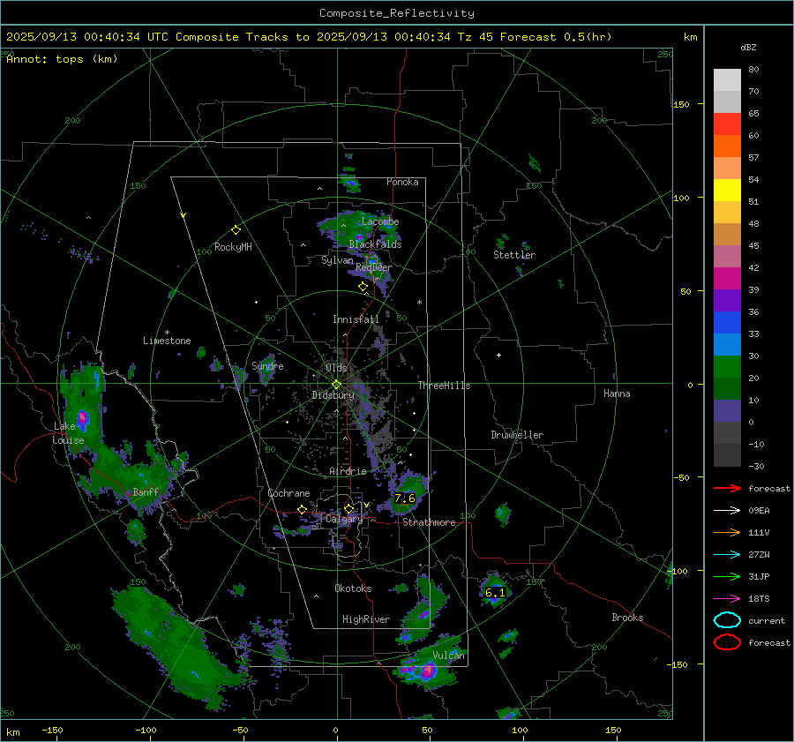Click the Cochrane label
The image size is (794, 742).
[x=288, y=493]
